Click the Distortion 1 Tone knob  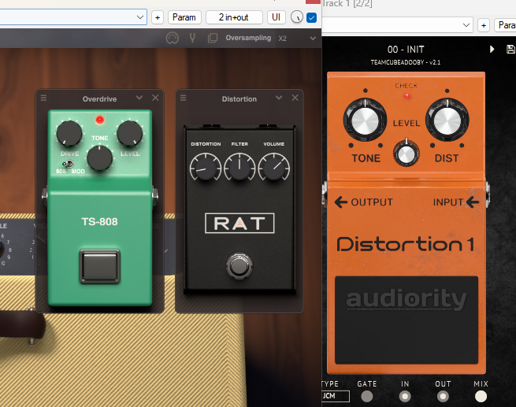[365, 120]
